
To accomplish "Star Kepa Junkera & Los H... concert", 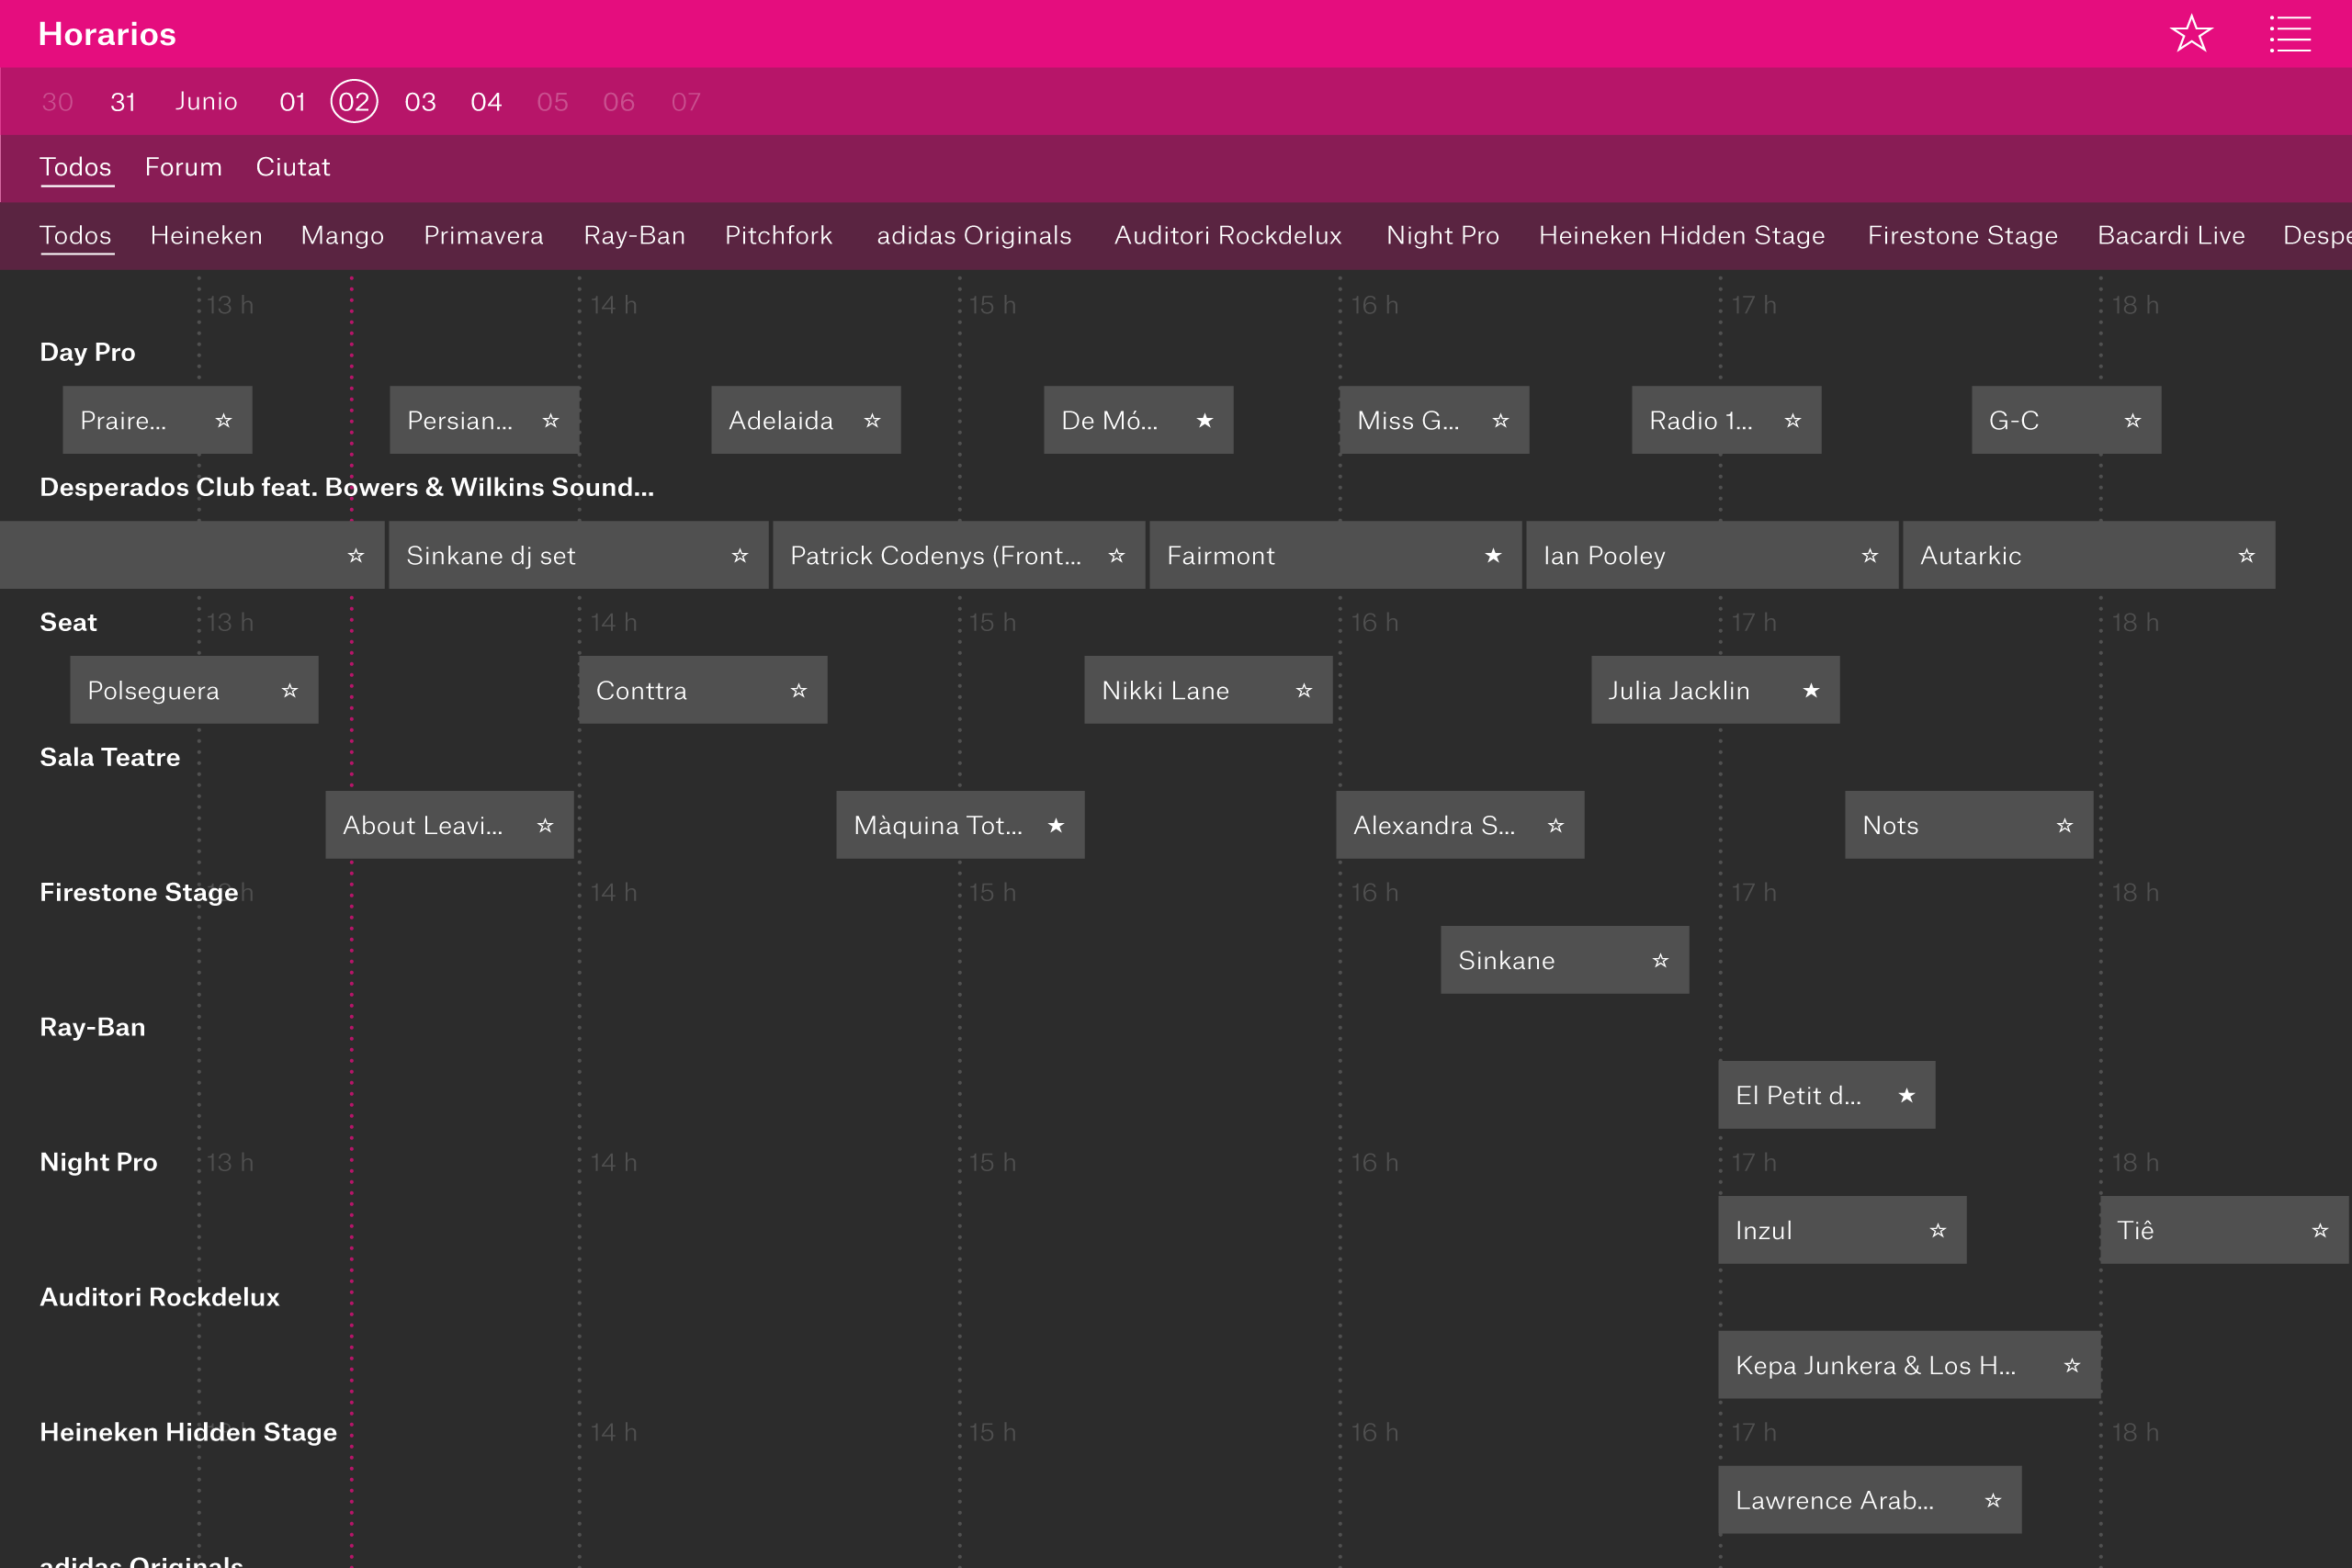I will click(2072, 1365).
